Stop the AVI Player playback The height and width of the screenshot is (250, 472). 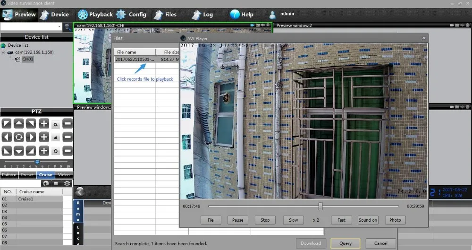265,220
